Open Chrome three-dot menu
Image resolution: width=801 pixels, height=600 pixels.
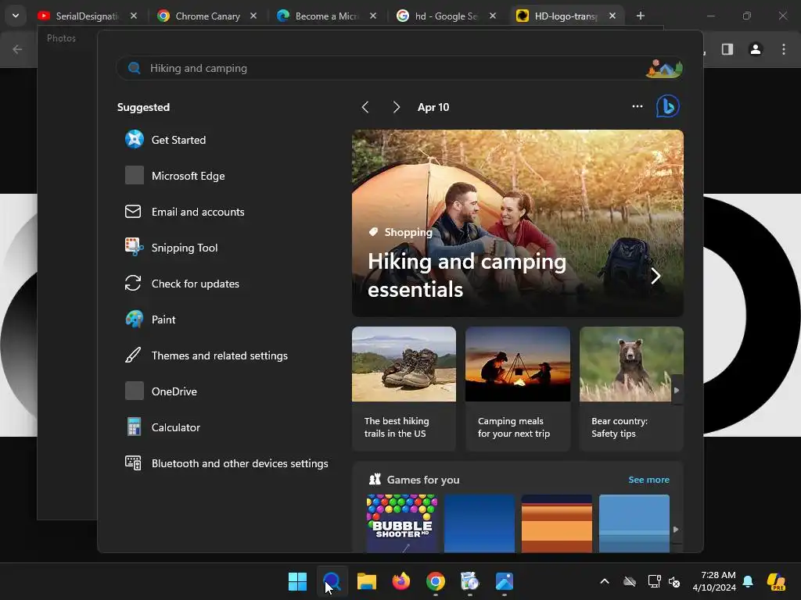tap(784, 49)
